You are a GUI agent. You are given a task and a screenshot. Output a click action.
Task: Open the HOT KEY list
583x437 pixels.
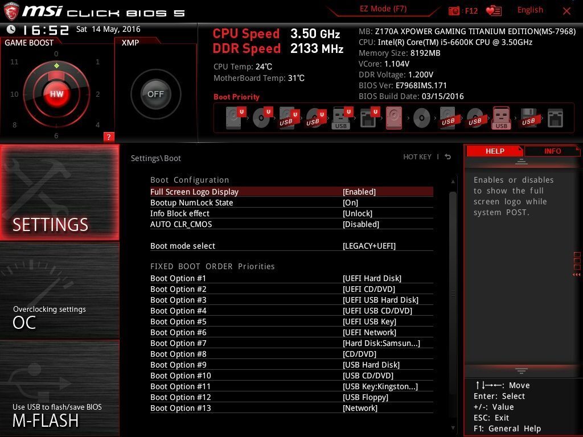[x=417, y=157]
